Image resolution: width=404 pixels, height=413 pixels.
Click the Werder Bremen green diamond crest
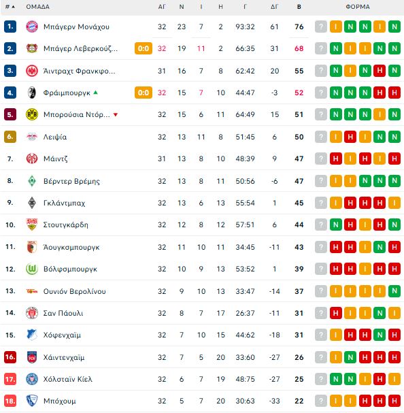point(32,181)
